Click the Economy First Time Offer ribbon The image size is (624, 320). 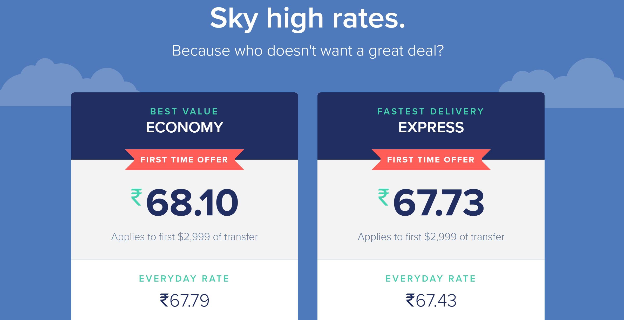click(184, 160)
